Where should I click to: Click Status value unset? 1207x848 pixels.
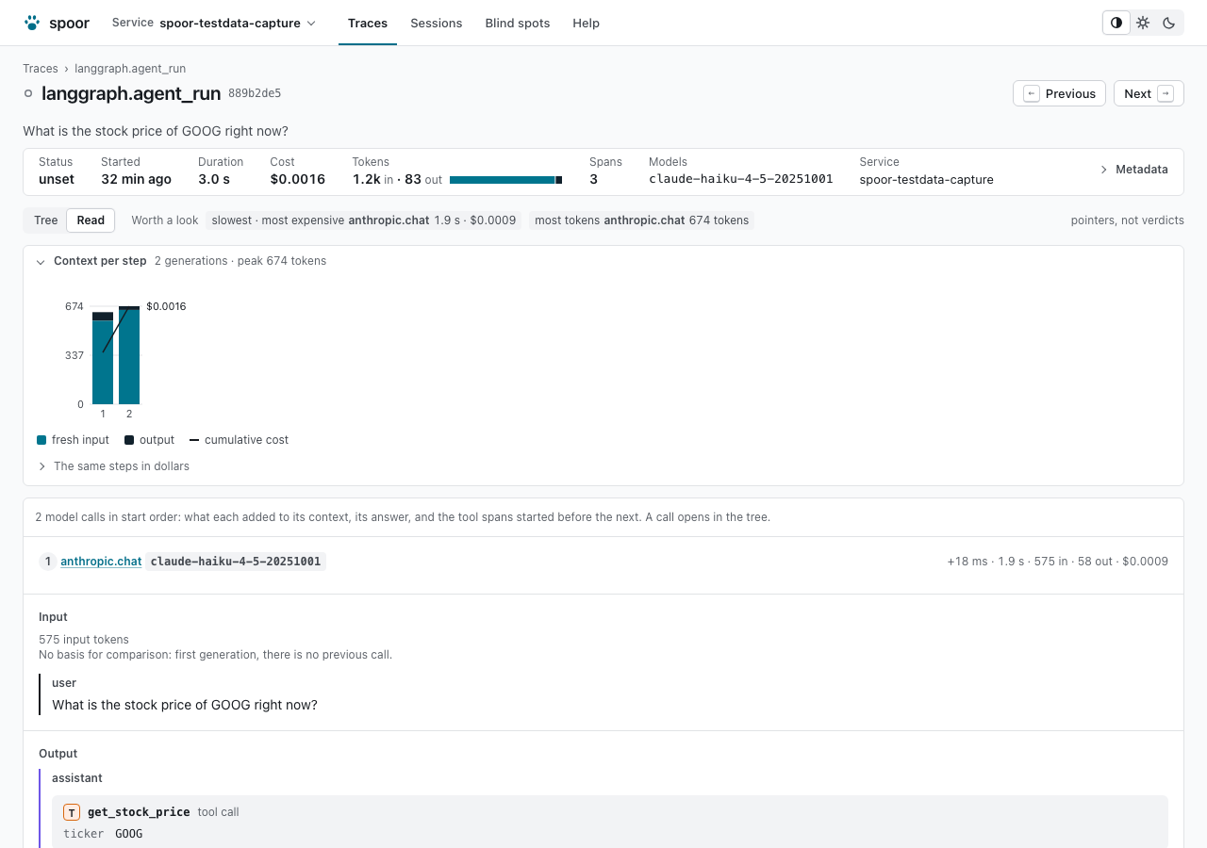pos(57,179)
